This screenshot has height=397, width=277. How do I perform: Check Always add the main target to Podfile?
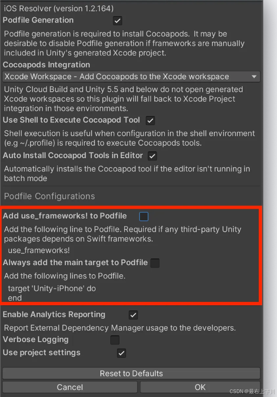(x=155, y=263)
